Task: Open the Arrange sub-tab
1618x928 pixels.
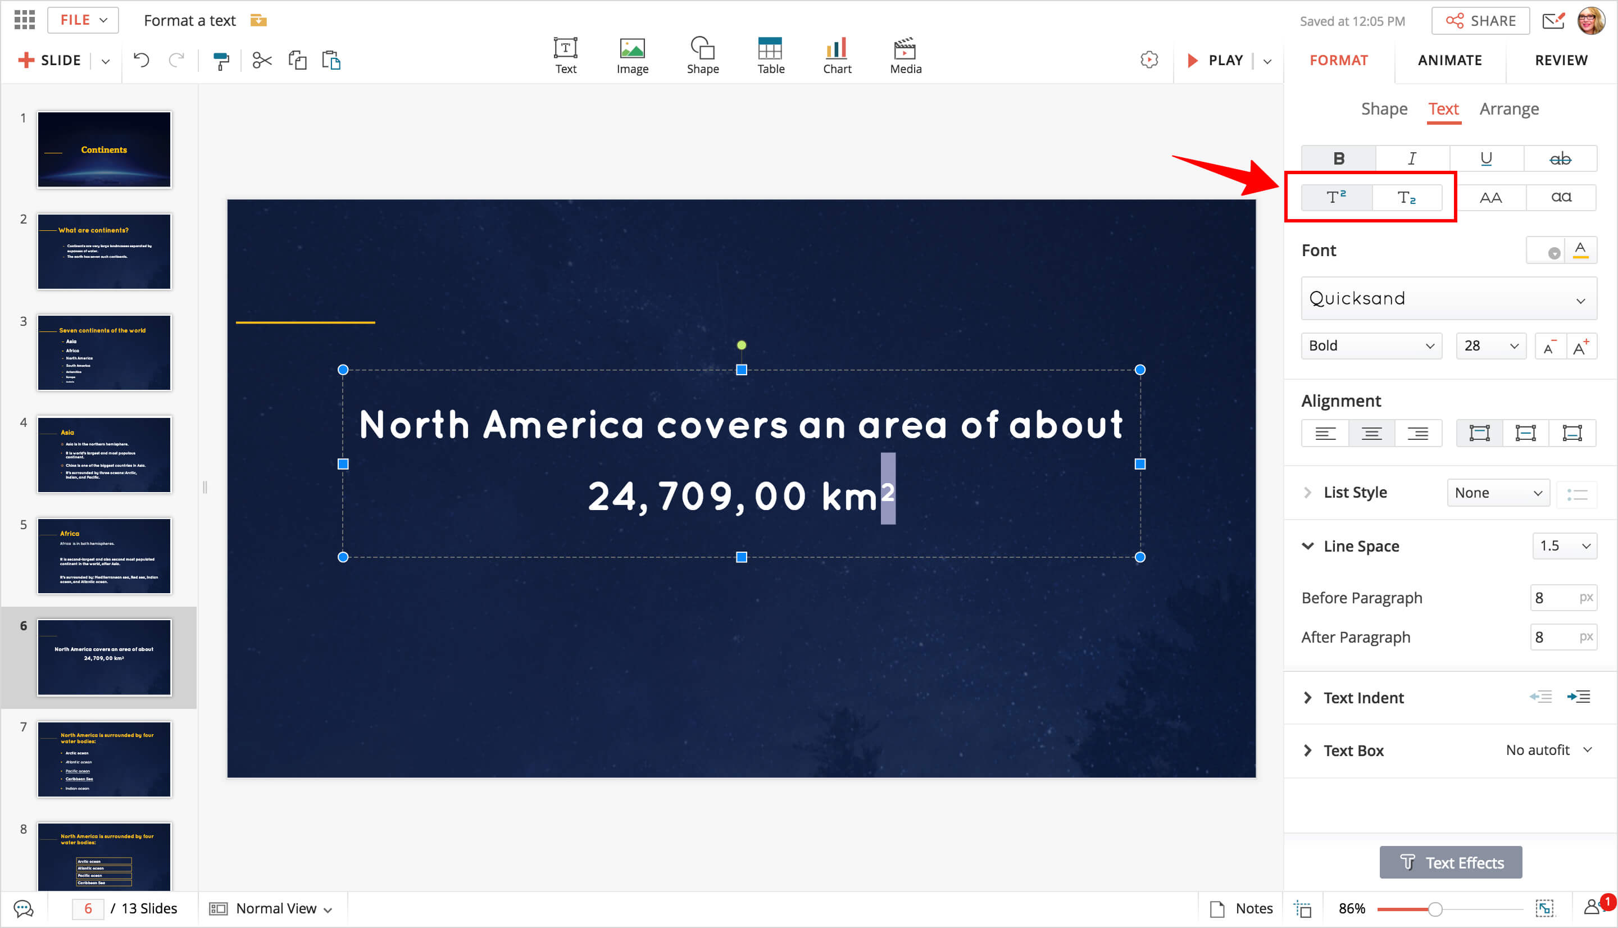Action: [1508, 109]
